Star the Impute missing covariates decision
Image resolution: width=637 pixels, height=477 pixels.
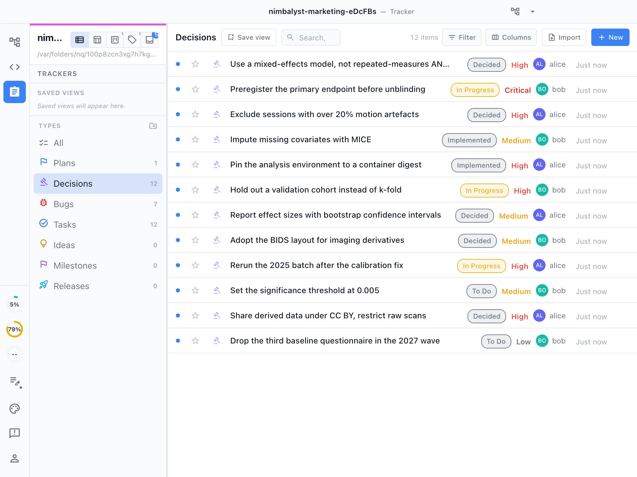point(195,139)
